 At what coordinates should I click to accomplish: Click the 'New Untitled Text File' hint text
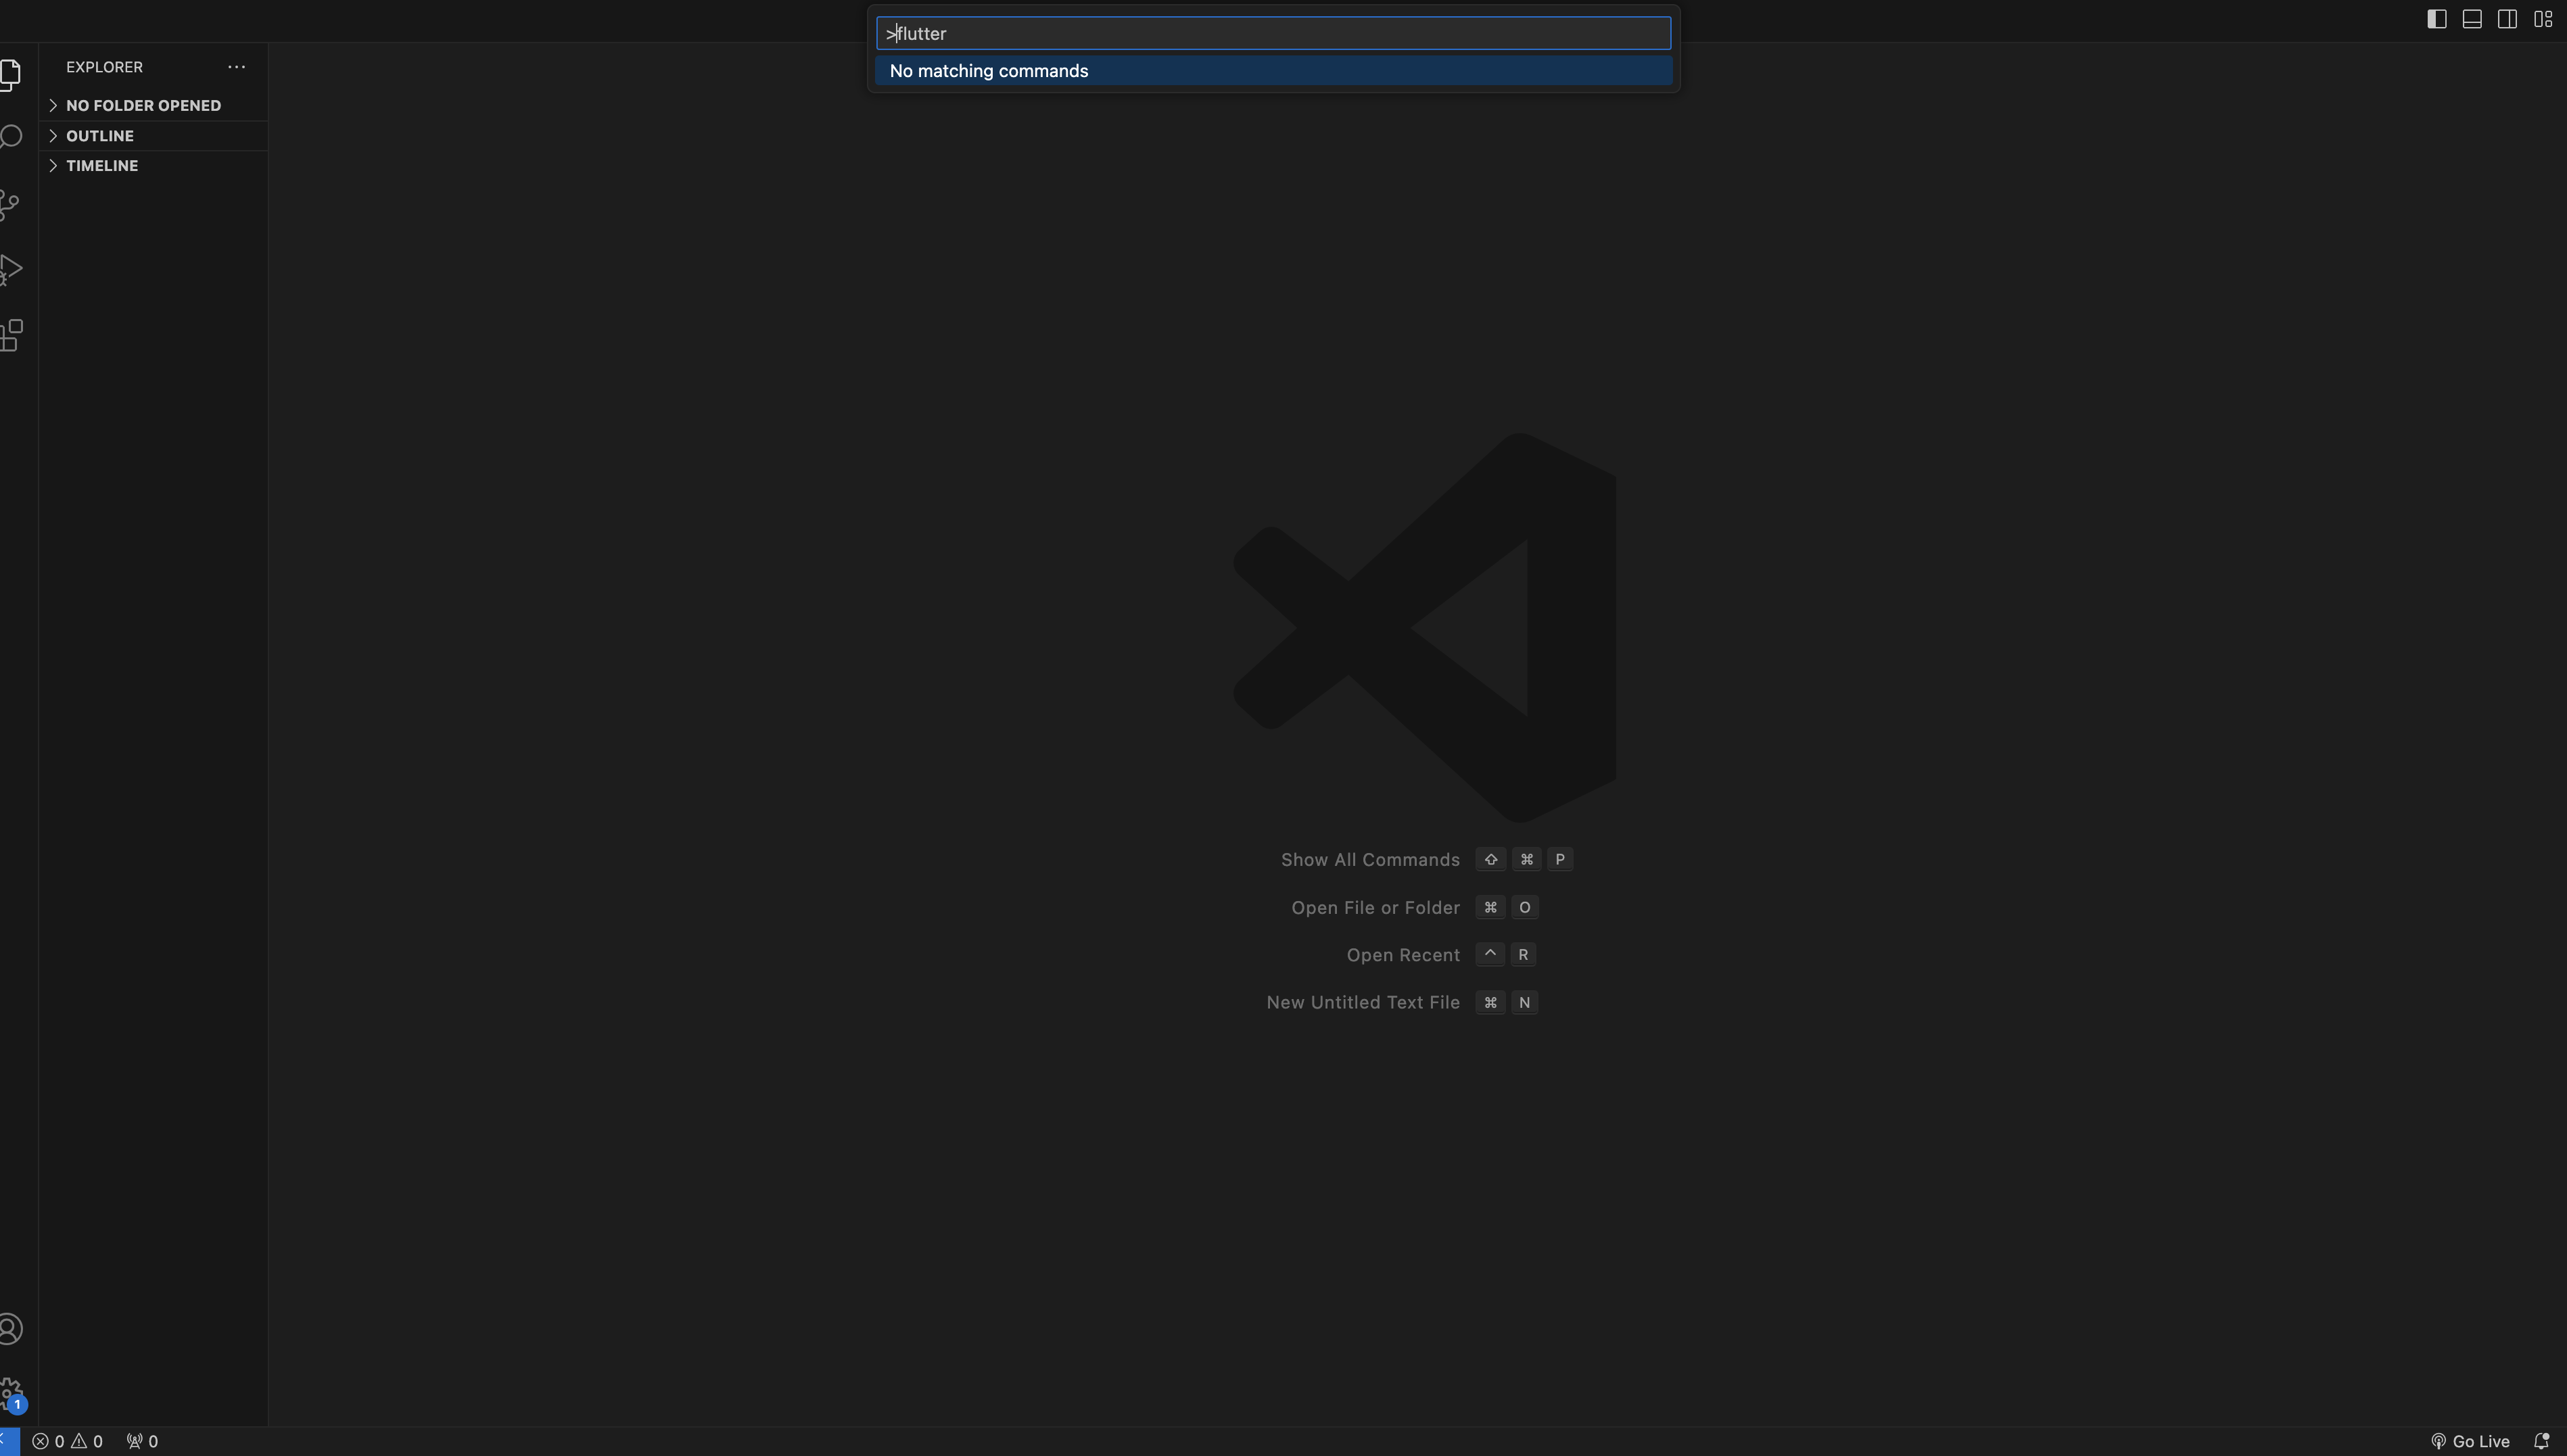1363,1002
